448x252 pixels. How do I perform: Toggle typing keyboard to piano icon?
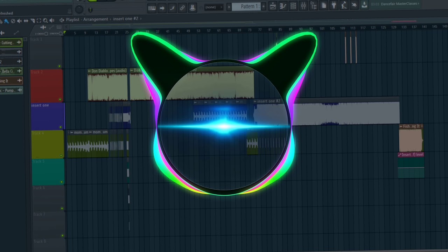[x=152, y=8]
